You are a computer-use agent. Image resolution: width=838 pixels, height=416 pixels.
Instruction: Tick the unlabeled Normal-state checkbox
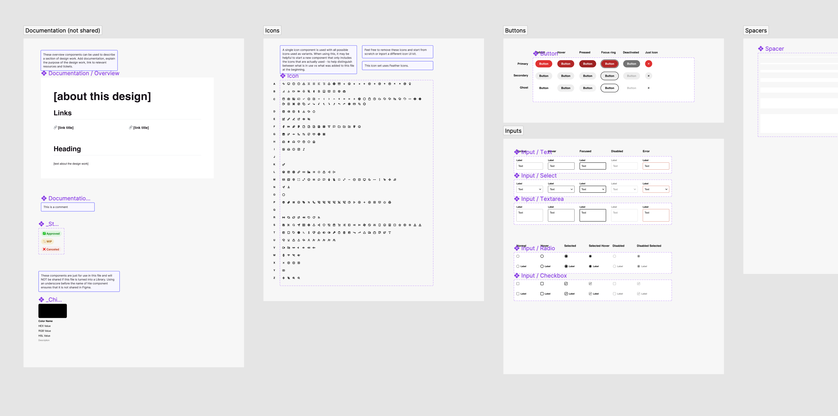coord(518,284)
